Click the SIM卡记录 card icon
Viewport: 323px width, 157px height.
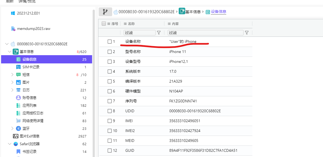18,67
